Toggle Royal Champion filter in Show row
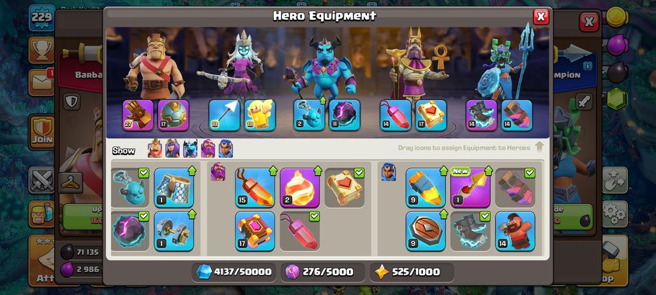This screenshot has height=295, width=656. coord(225,149)
